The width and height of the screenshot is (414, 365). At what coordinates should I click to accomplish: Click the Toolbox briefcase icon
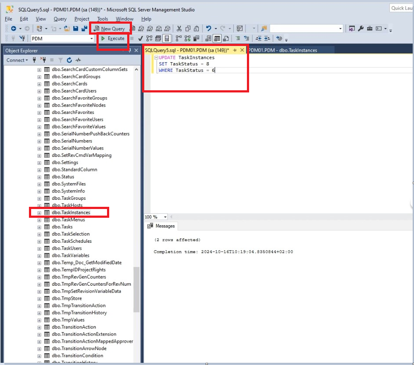coord(370,28)
